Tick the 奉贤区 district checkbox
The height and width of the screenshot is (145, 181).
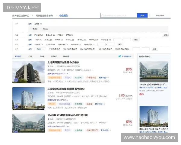pyautogui.click(x=30, y=29)
